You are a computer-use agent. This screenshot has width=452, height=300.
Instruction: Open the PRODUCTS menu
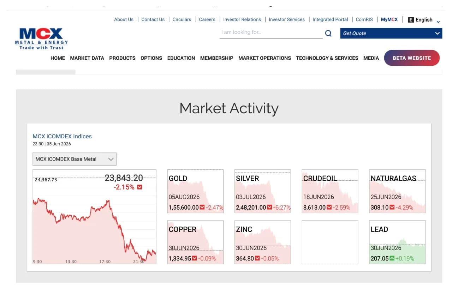coord(122,58)
